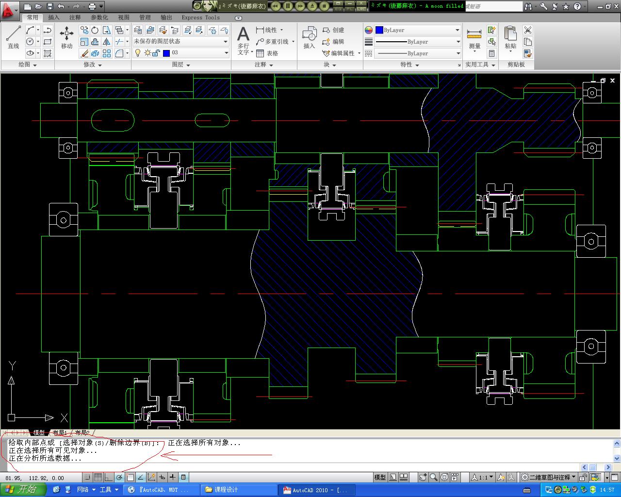Expand the Draw (绘图) panel
The image size is (621, 497).
click(28, 65)
